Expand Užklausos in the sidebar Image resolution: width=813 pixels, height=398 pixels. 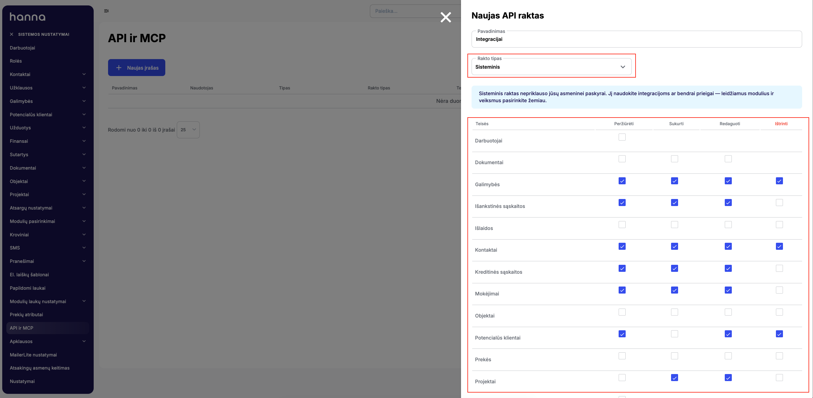[x=48, y=88]
